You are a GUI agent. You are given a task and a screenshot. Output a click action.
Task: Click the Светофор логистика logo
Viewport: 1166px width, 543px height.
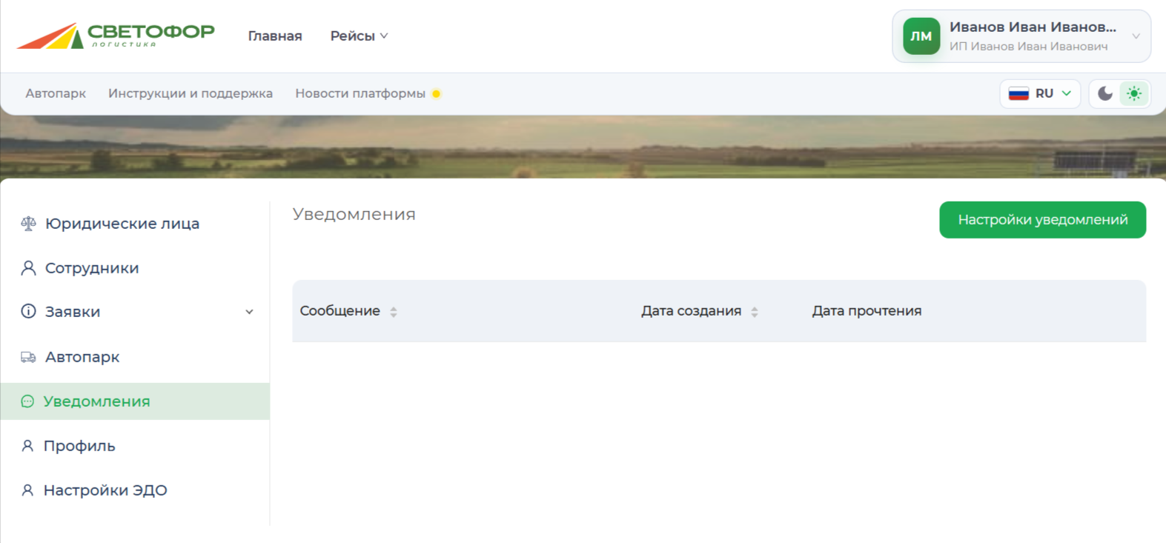[116, 36]
